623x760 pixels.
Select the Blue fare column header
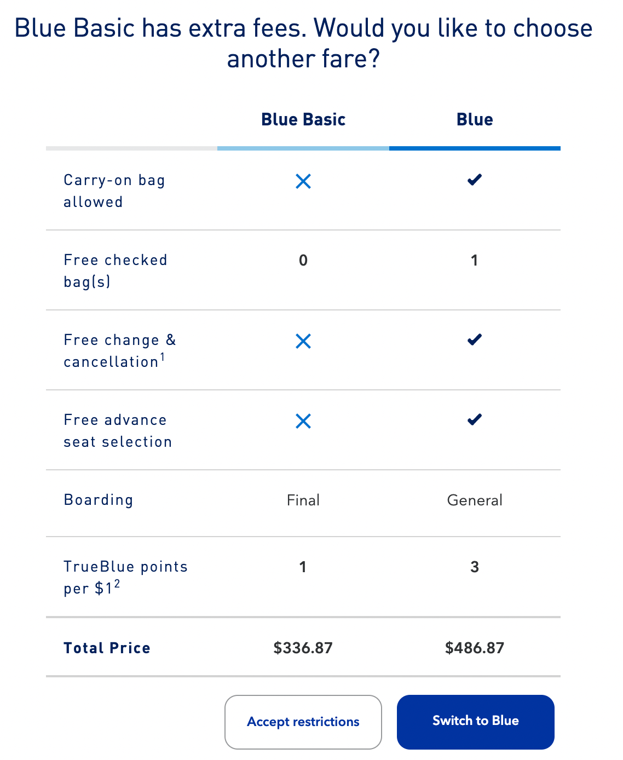pos(475,119)
